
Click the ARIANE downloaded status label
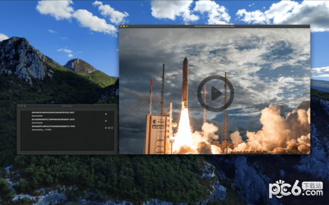(x=37, y=116)
